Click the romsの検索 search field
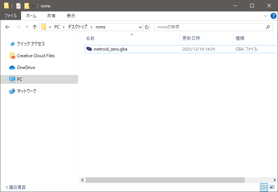The height and width of the screenshot is (192, 278). (x=209, y=27)
